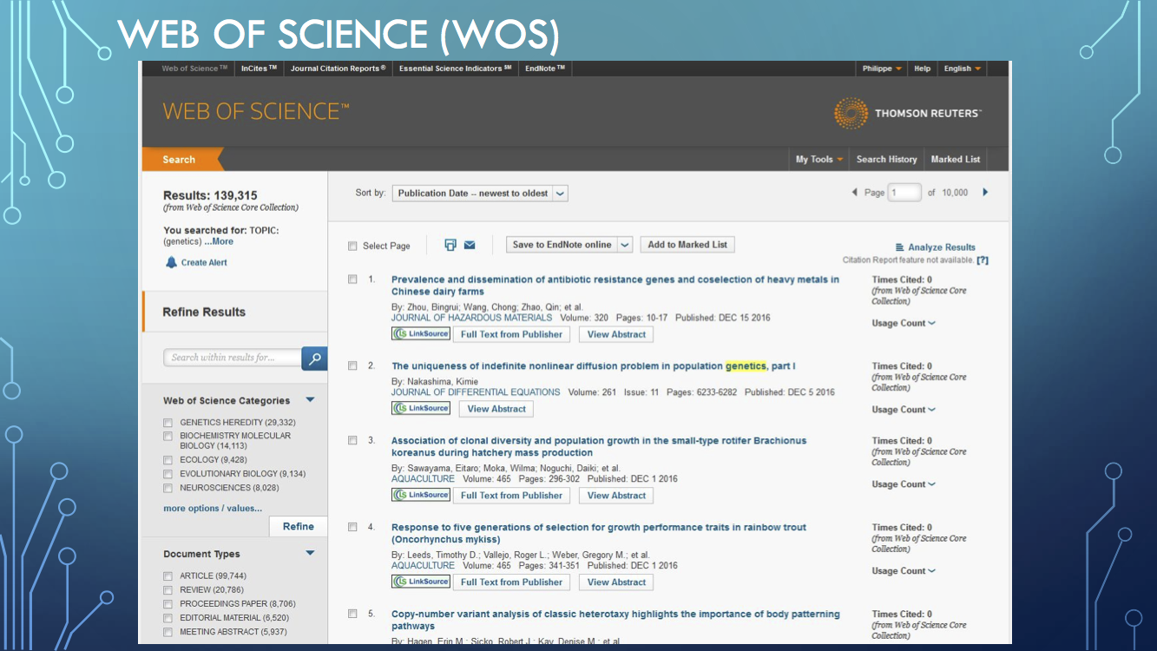Image resolution: width=1157 pixels, height=651 pixels.
Task: Click the LinkSource icon for result 4
Action: (421, 582)
